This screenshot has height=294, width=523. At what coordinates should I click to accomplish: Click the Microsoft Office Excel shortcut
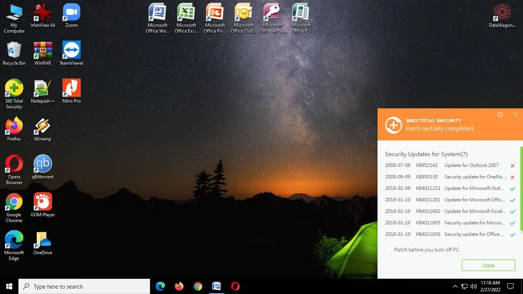186,18
